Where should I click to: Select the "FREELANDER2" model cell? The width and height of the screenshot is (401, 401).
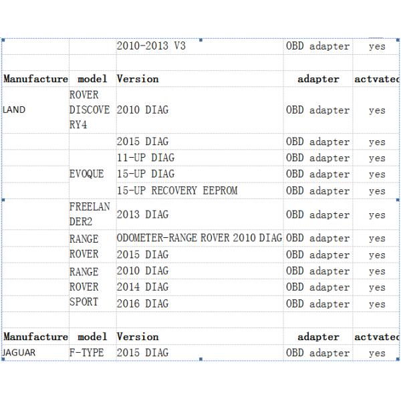[90, 215]
